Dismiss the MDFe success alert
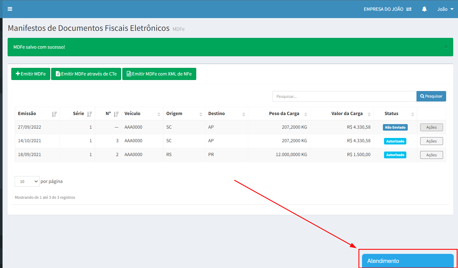458x268 pixels. pos(446,47)
